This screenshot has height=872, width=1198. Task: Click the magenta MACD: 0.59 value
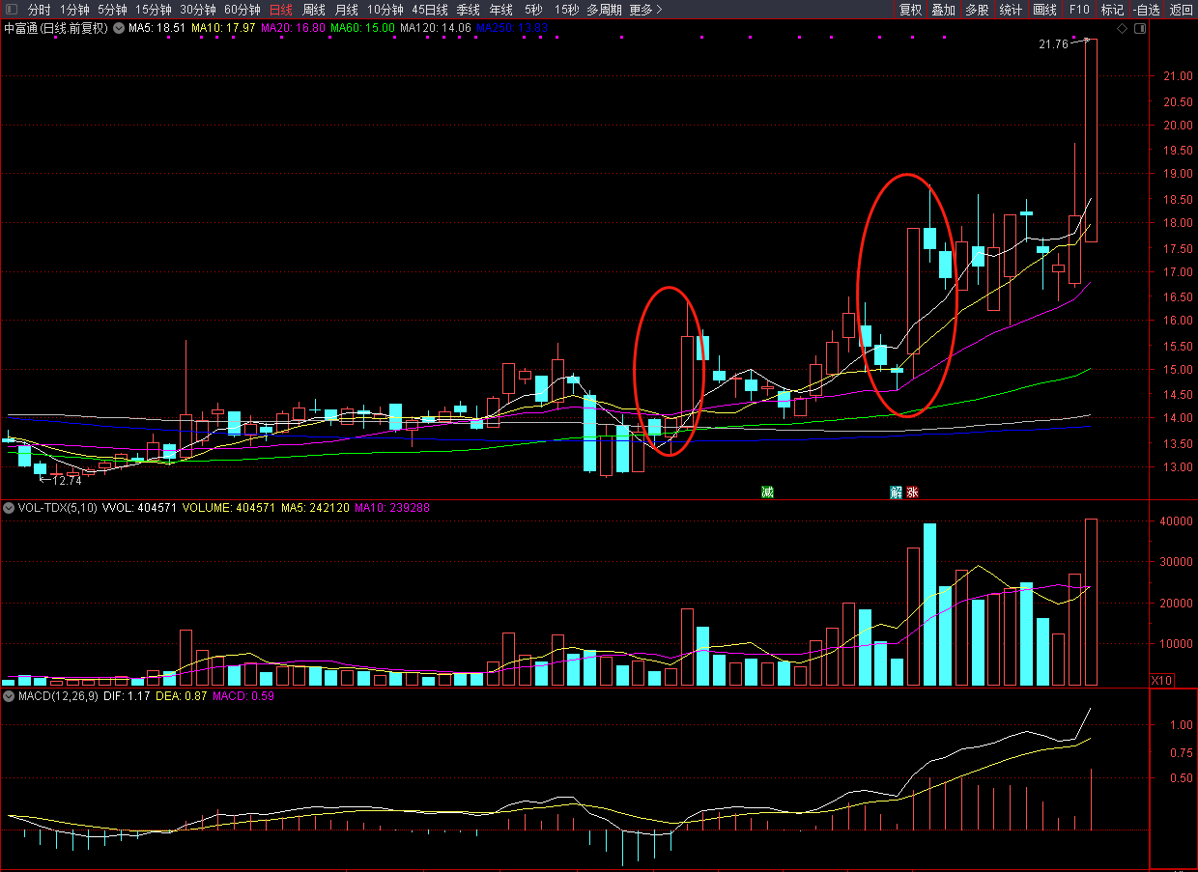243,695
